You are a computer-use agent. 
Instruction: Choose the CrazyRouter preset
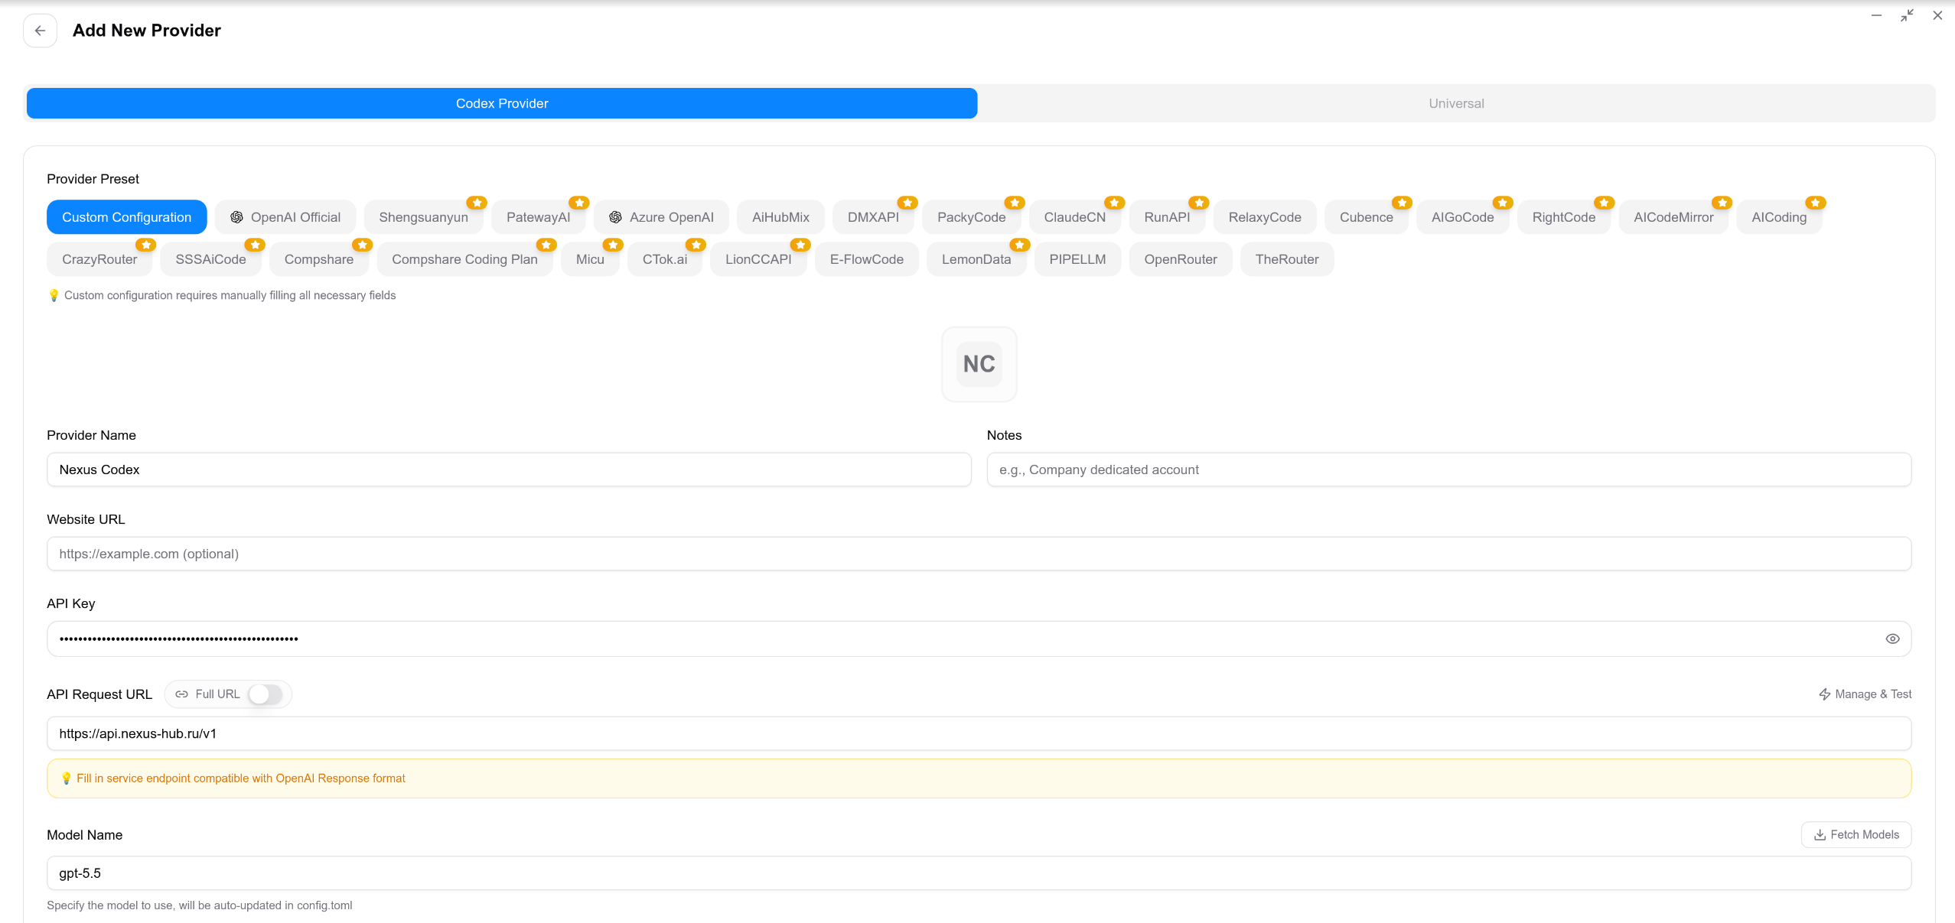coord(99,259)
